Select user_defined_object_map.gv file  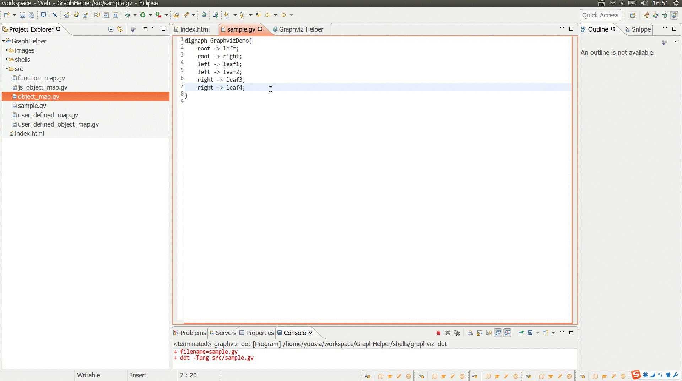[58, 124]
